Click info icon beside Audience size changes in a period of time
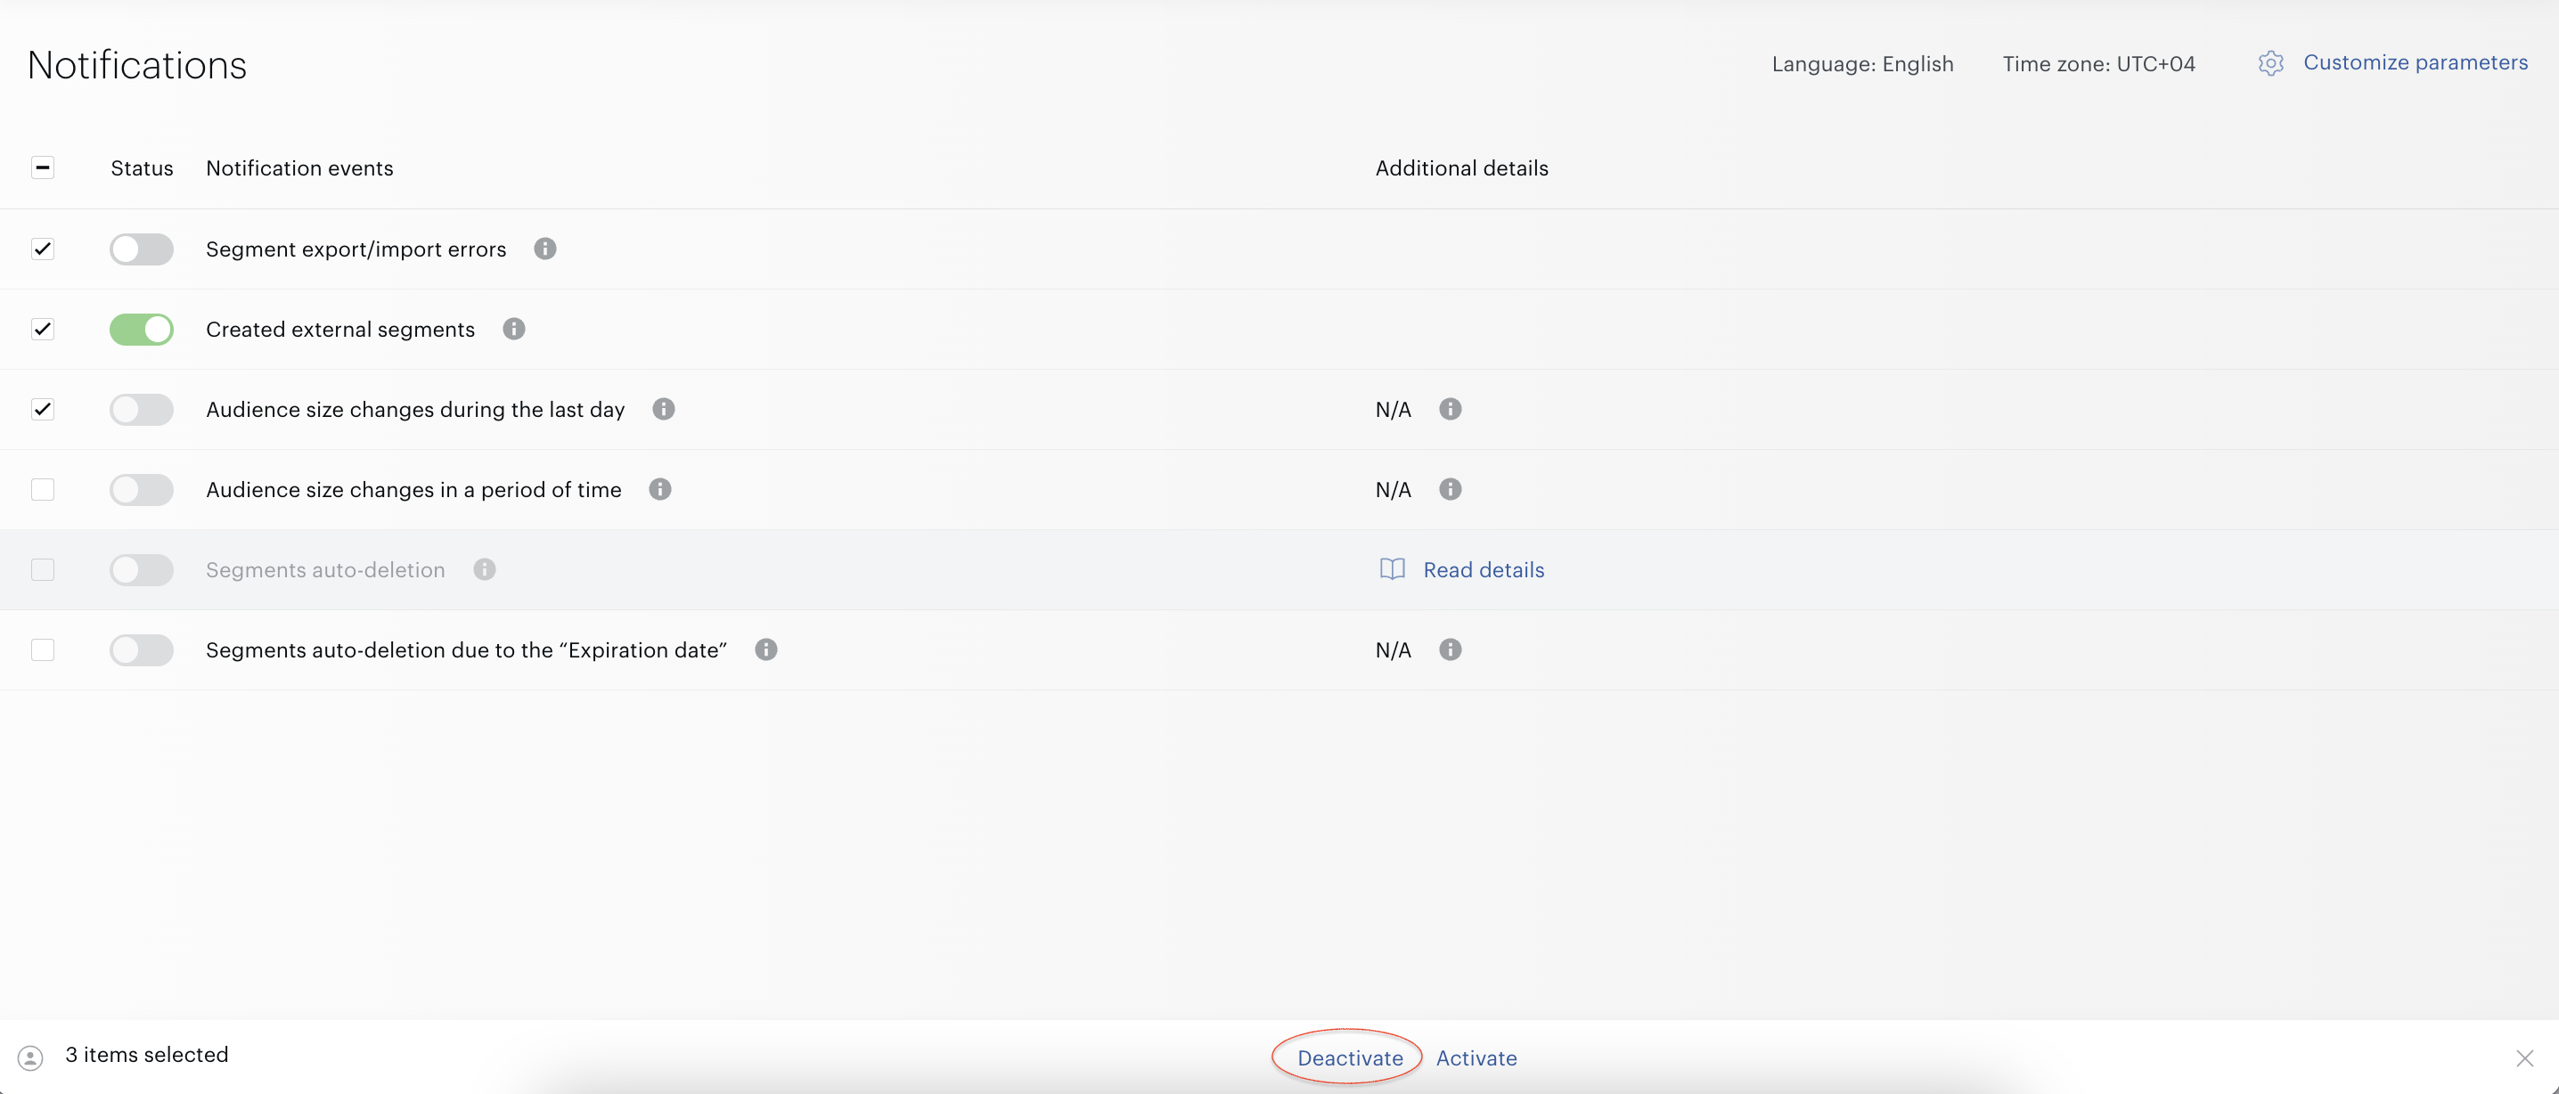 (x=659, y=489)
